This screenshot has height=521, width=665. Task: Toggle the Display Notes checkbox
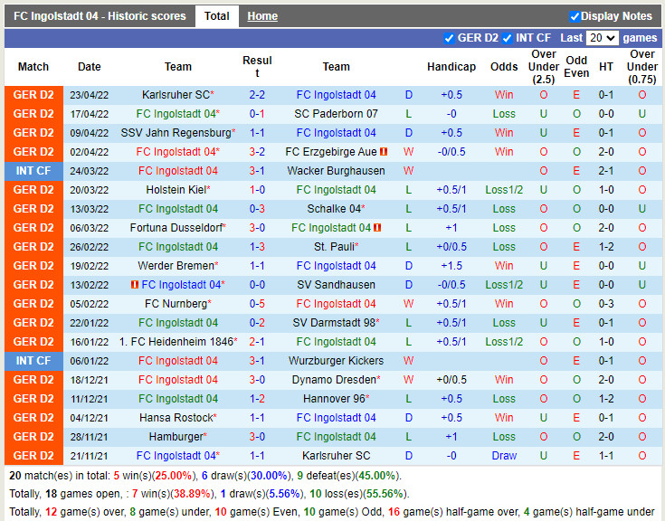tap(575, 16)
